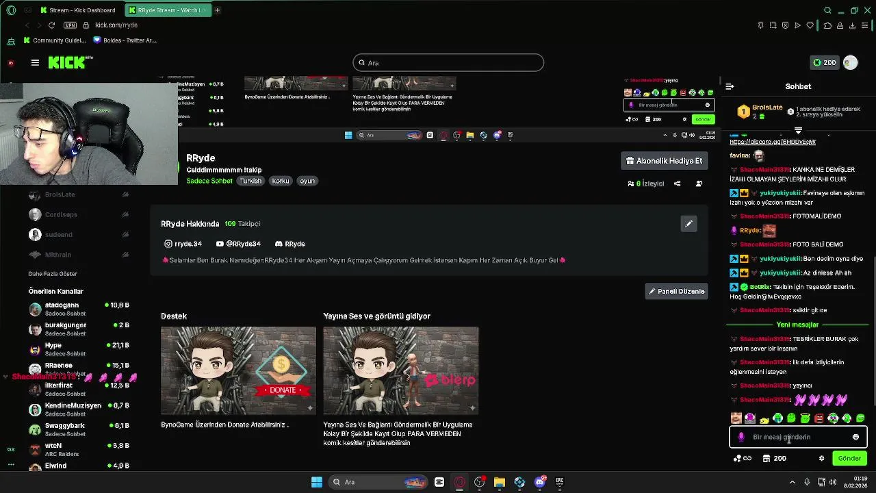Open the search tabs magnifier icon
This screenshot has width=876, height=493.
coord(827,10)
